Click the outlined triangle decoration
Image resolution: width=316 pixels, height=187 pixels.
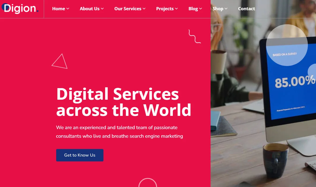(x=60, y=61)
